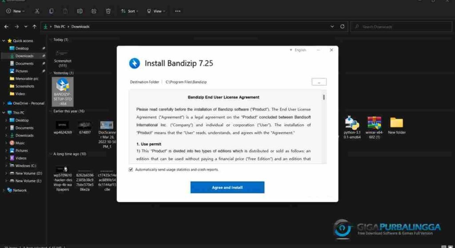Open the Screenshots folder in sidebar
This screenshot has height=248, width=455.
click(25, 86)
